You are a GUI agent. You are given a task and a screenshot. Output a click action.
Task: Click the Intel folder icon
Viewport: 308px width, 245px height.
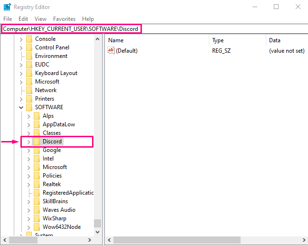[37, 159]
